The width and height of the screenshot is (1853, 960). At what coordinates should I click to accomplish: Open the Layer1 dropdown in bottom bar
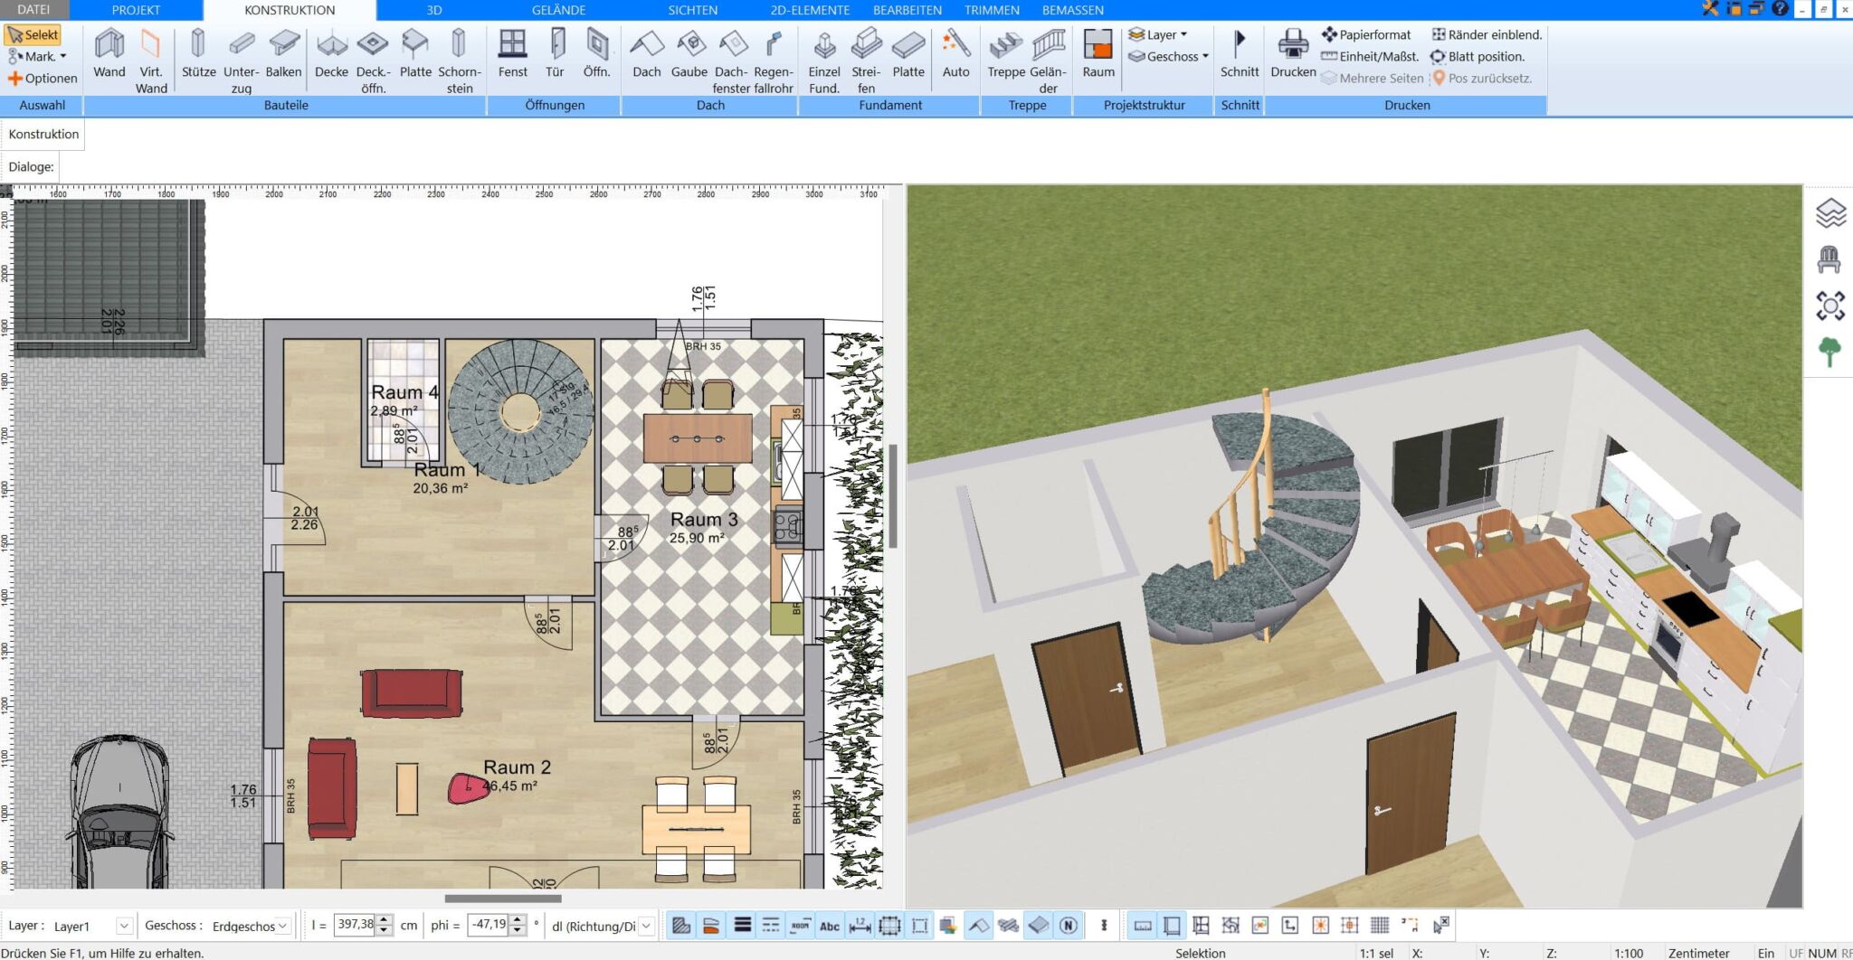pos(124,926)
